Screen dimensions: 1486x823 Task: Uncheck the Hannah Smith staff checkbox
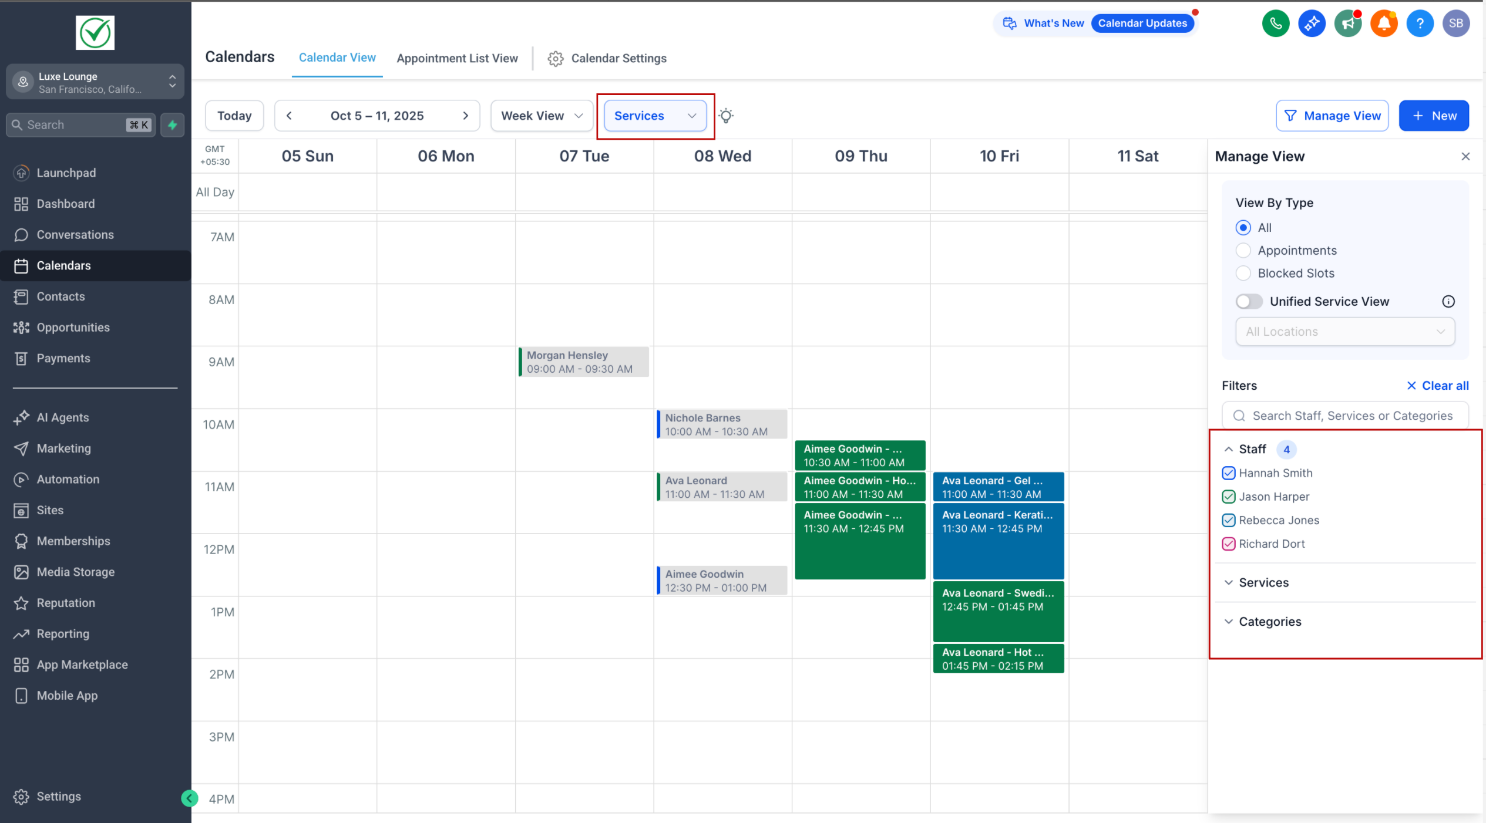[x=1228, y=473]
